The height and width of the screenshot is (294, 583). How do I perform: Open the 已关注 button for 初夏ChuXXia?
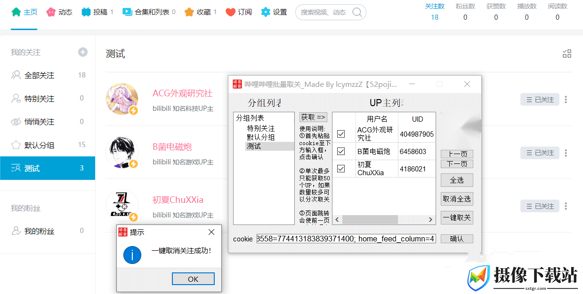point(540,206)
